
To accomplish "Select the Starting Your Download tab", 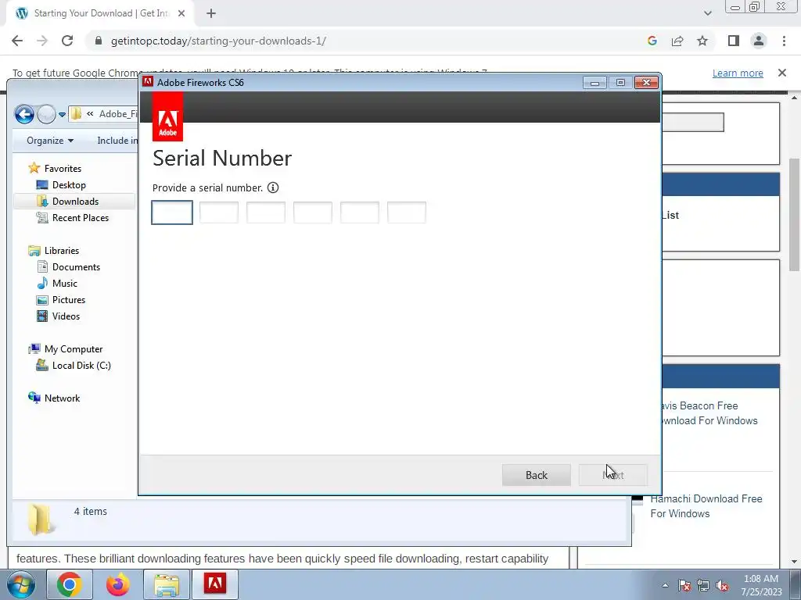I will coord(100,14).
